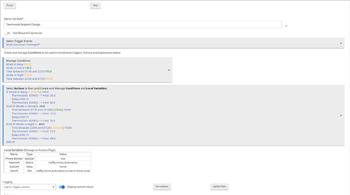Click the Private Boolean variable row
The image size is (350, 195).
pyautogui.click(x=47, y=158)
